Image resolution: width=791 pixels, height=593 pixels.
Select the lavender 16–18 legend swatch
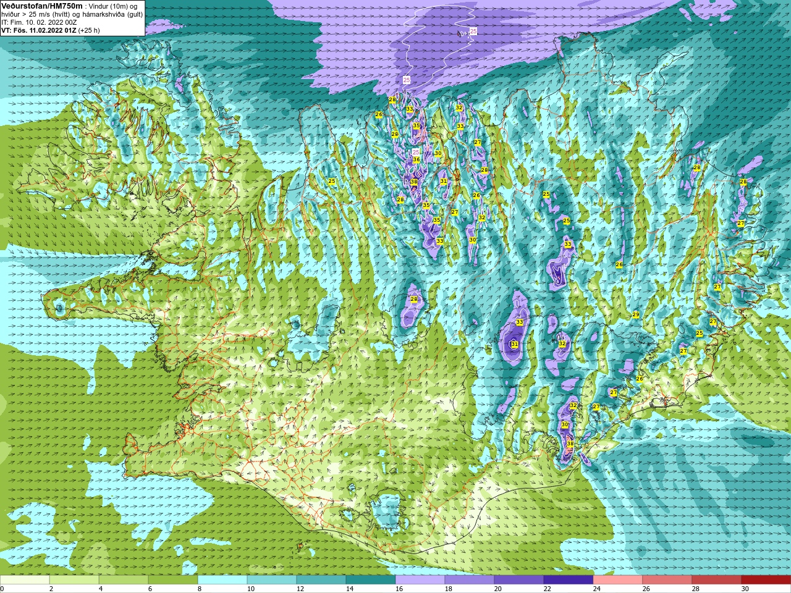(x=420, y=580)
